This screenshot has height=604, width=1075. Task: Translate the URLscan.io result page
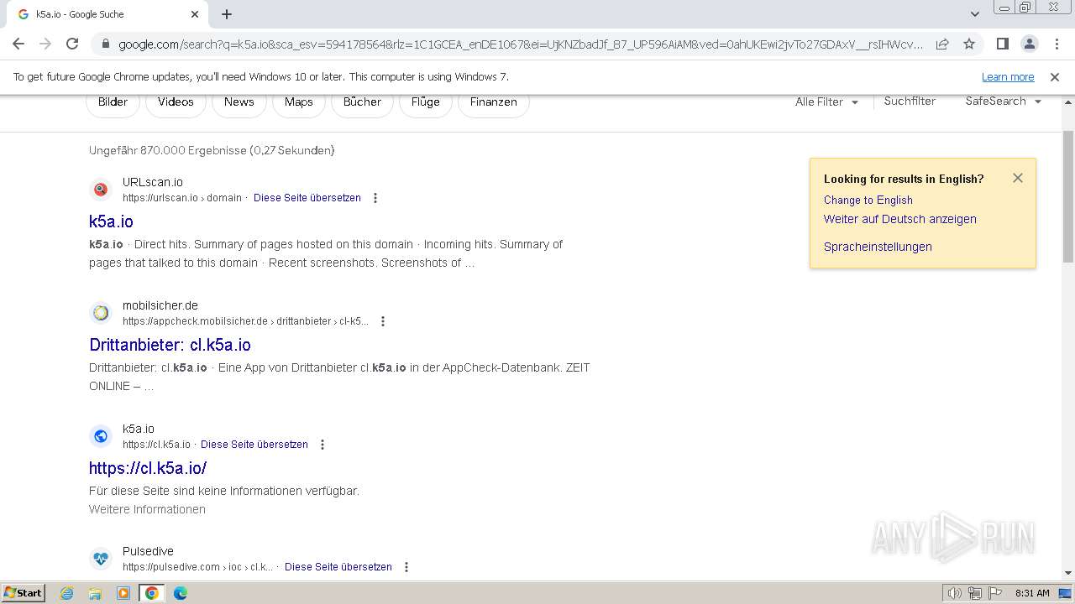click(x=307, y=198)
